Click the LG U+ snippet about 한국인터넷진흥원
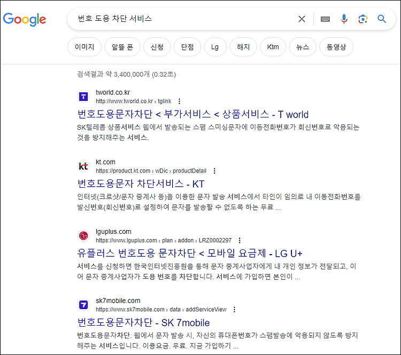 click(x=217, y=272)
